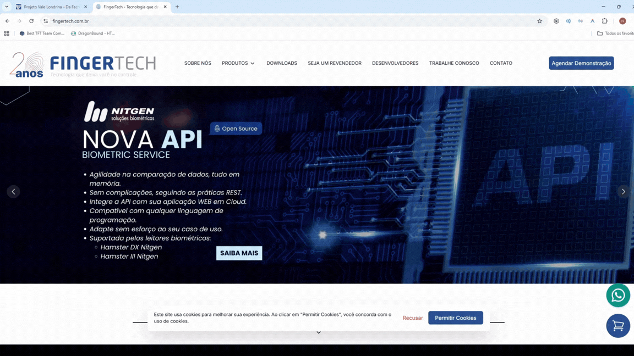634x356 pixels.
Task: Select the FingerTech browser tab
Action: (x=131, y=7)
